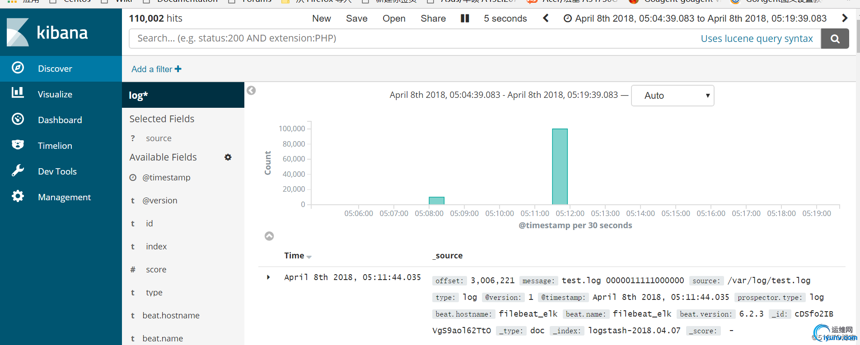Focus the Search query input field

pyautogui.click(x=475, y=39)
